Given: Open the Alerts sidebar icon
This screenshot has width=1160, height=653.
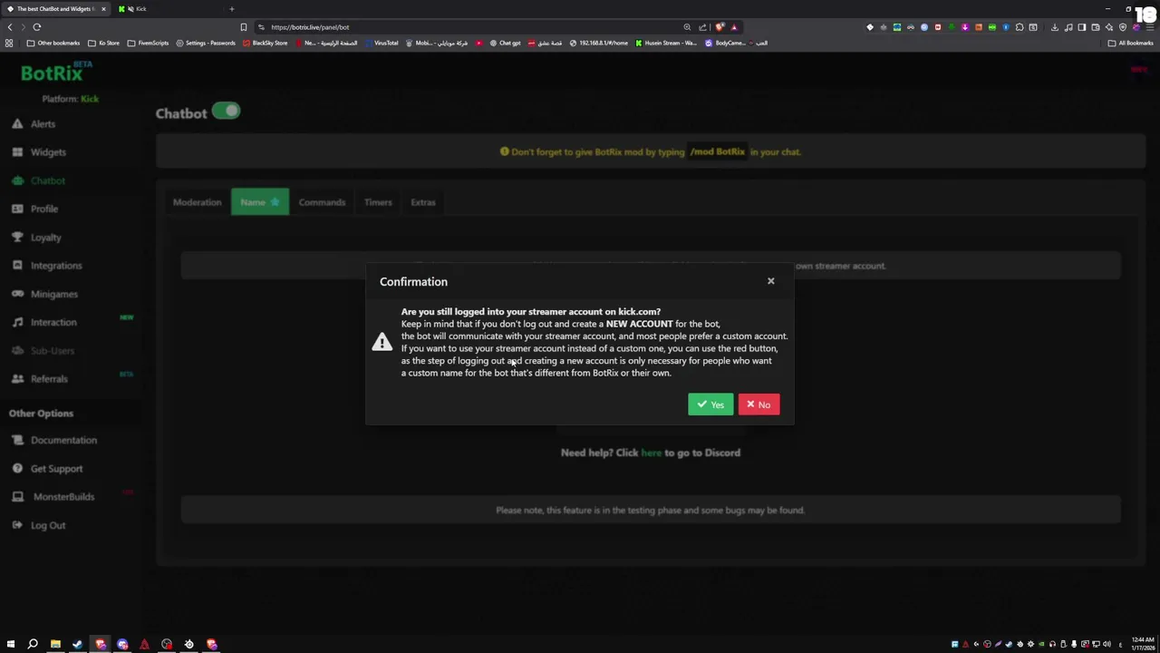Looking at the screenshot, I should 17,123.
